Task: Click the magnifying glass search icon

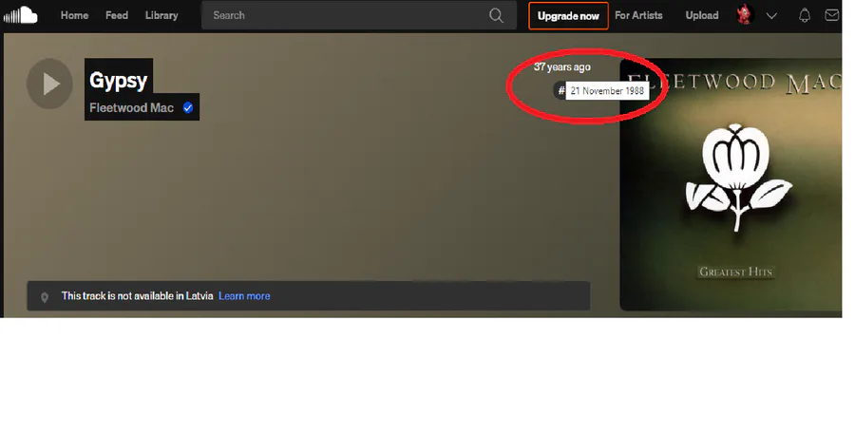Action: [x=496, y=15]
